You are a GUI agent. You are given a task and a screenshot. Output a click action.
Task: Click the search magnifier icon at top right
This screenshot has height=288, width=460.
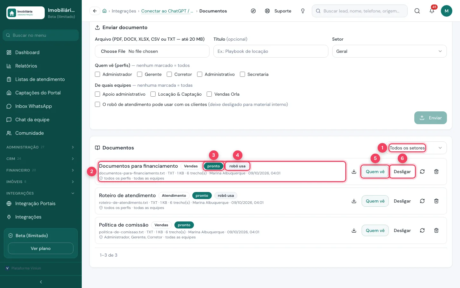click(x=417, y=11)
